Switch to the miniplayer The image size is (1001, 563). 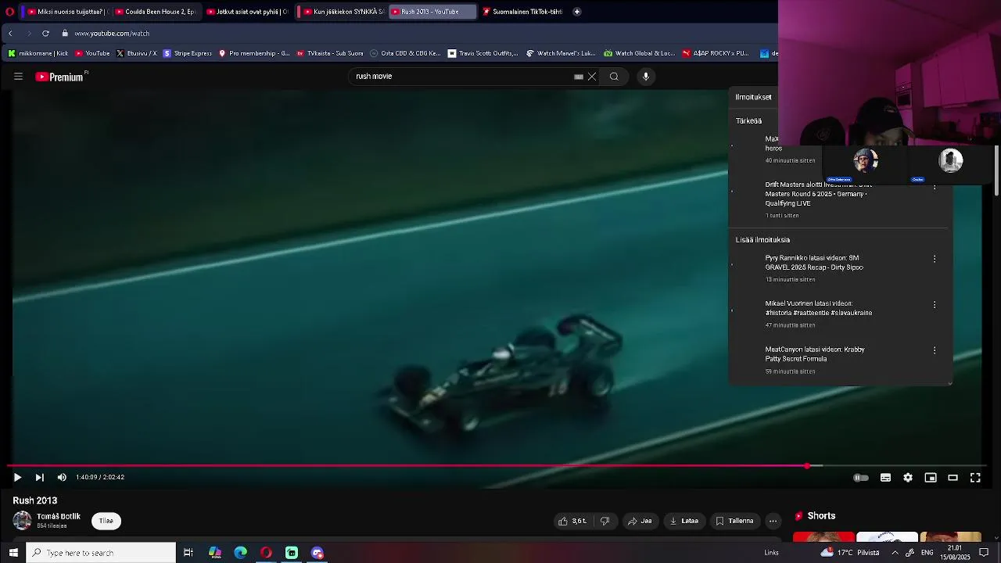(931, 478)
